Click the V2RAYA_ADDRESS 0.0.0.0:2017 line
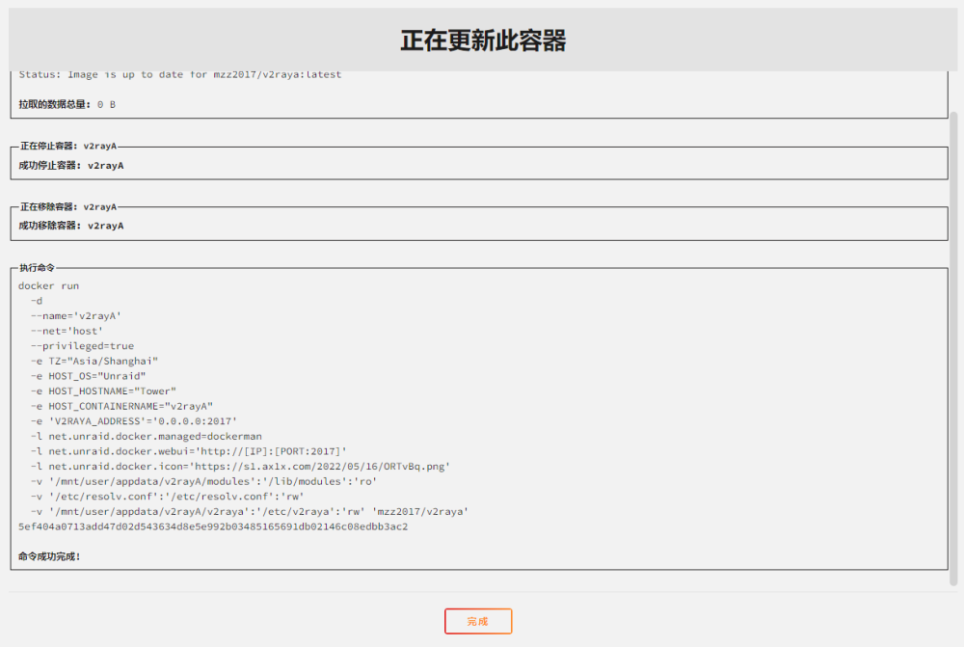 [134, 421]
